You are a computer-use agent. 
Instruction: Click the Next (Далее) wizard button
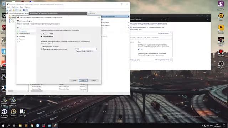[x=83, y=80]
